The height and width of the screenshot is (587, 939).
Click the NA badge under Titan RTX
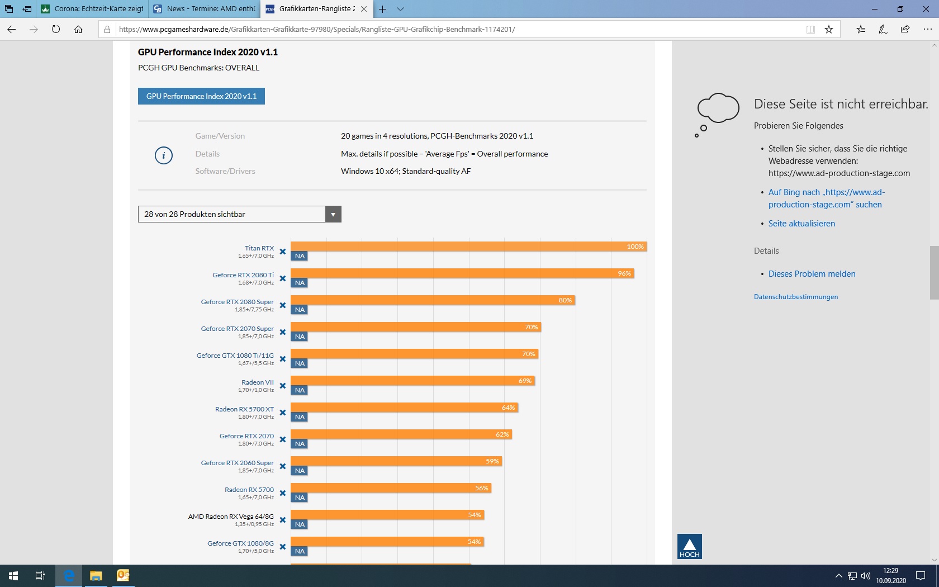click(300, 256)
